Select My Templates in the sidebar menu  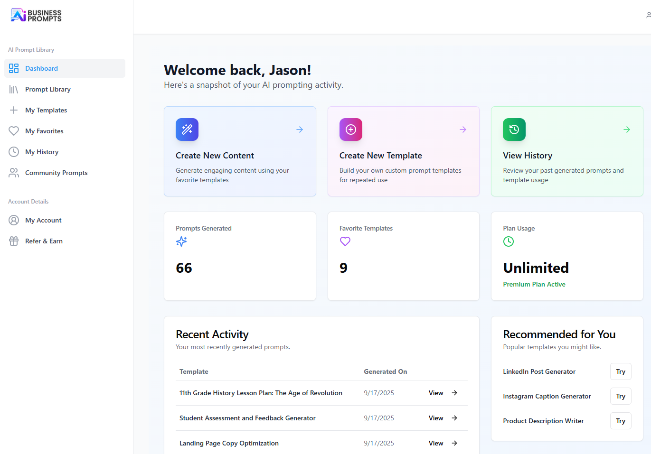tap(46, 110)
